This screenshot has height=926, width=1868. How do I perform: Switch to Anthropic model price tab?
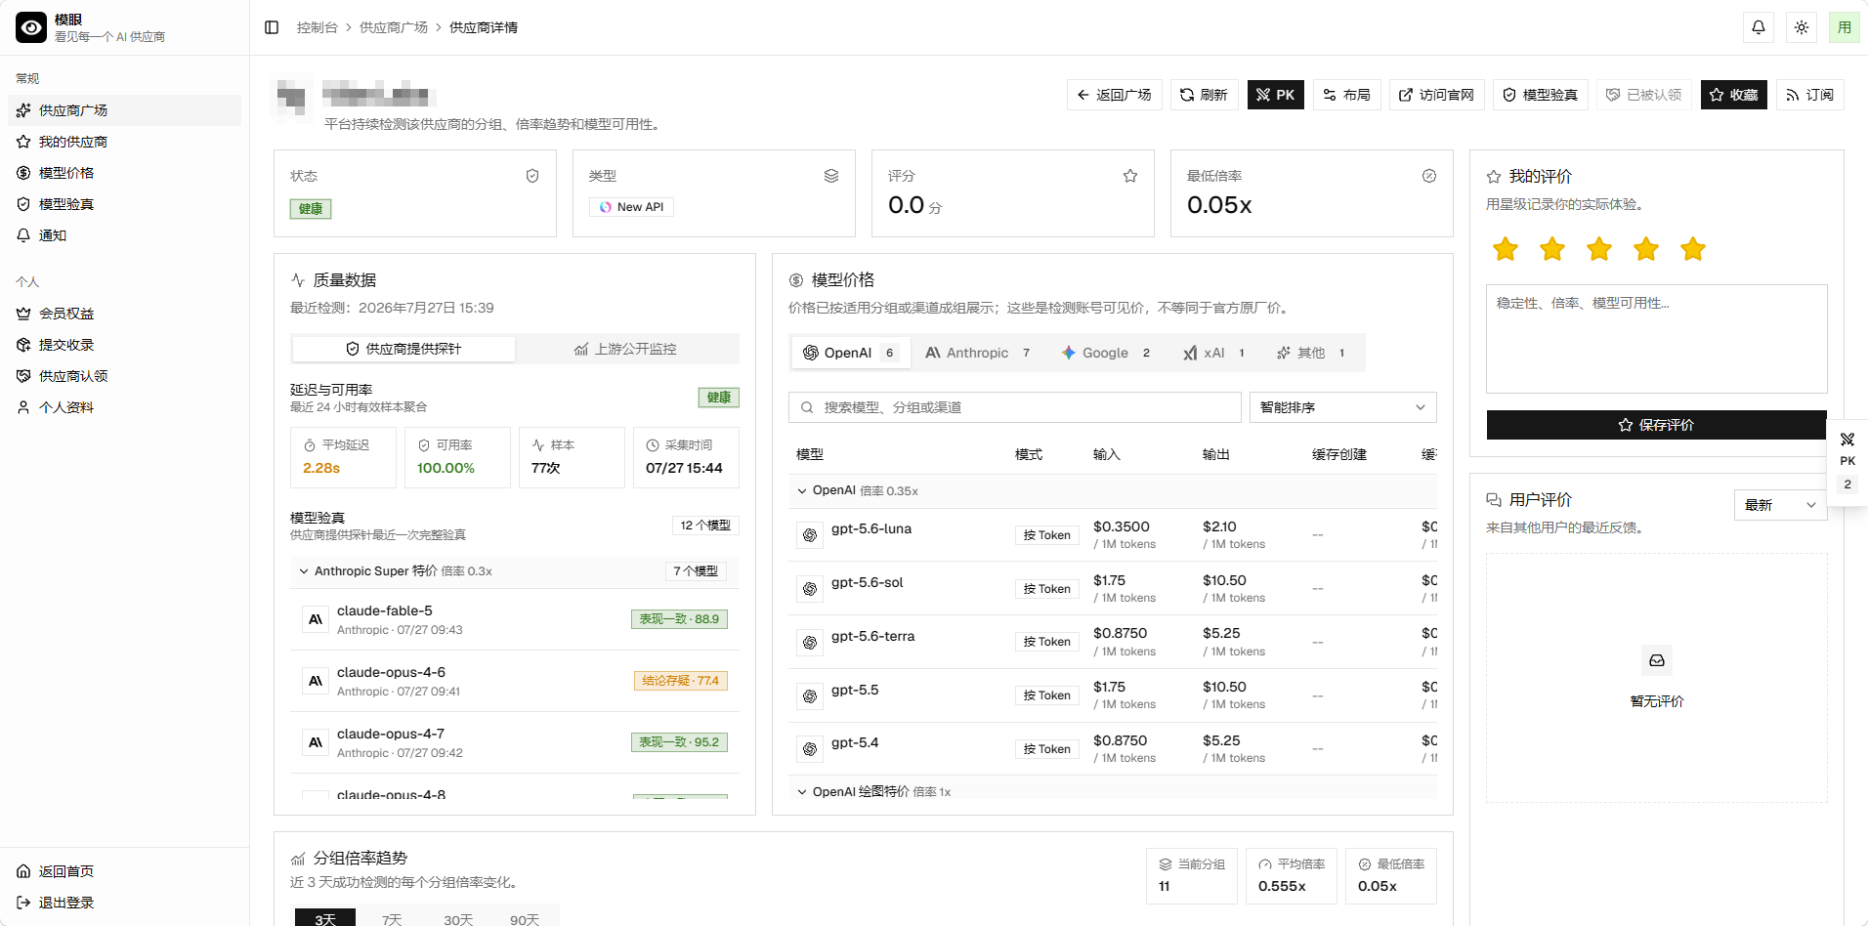[x=978, y=353]
